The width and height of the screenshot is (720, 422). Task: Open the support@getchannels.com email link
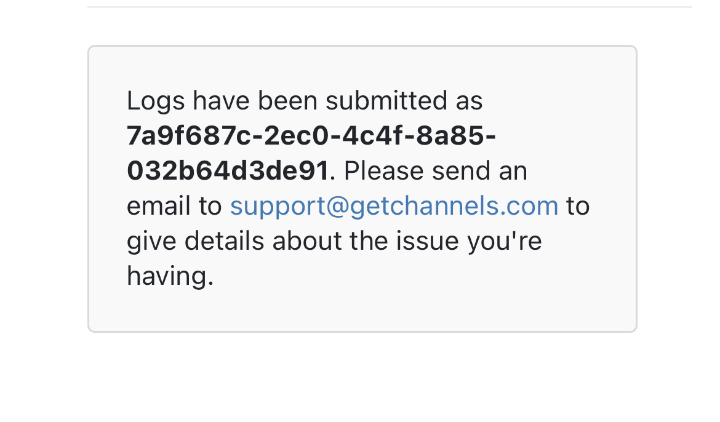pos(394,206)
